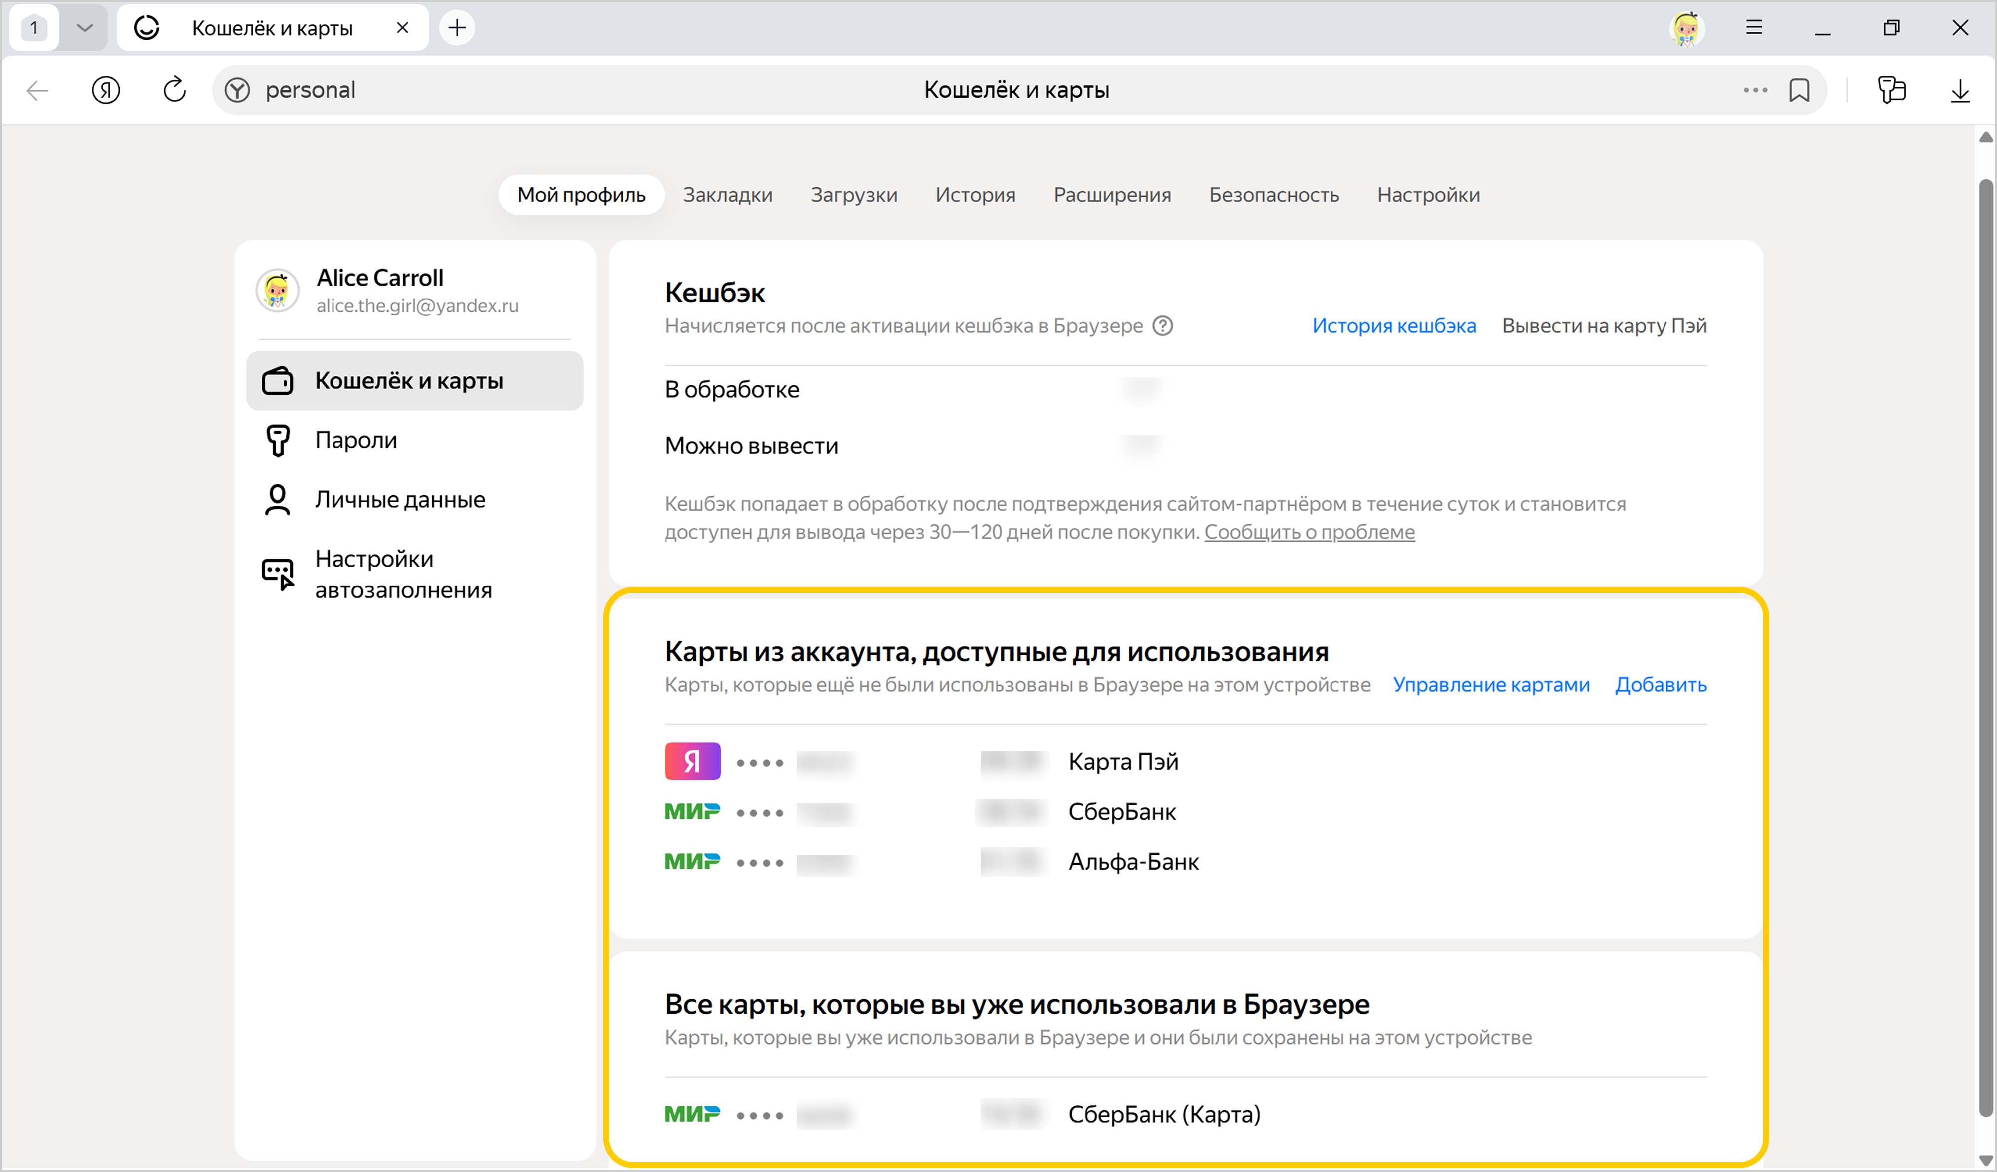Open the browser hamburger menu
The width and height of the screenshot is (1997, 1172).
point(1754,28)
